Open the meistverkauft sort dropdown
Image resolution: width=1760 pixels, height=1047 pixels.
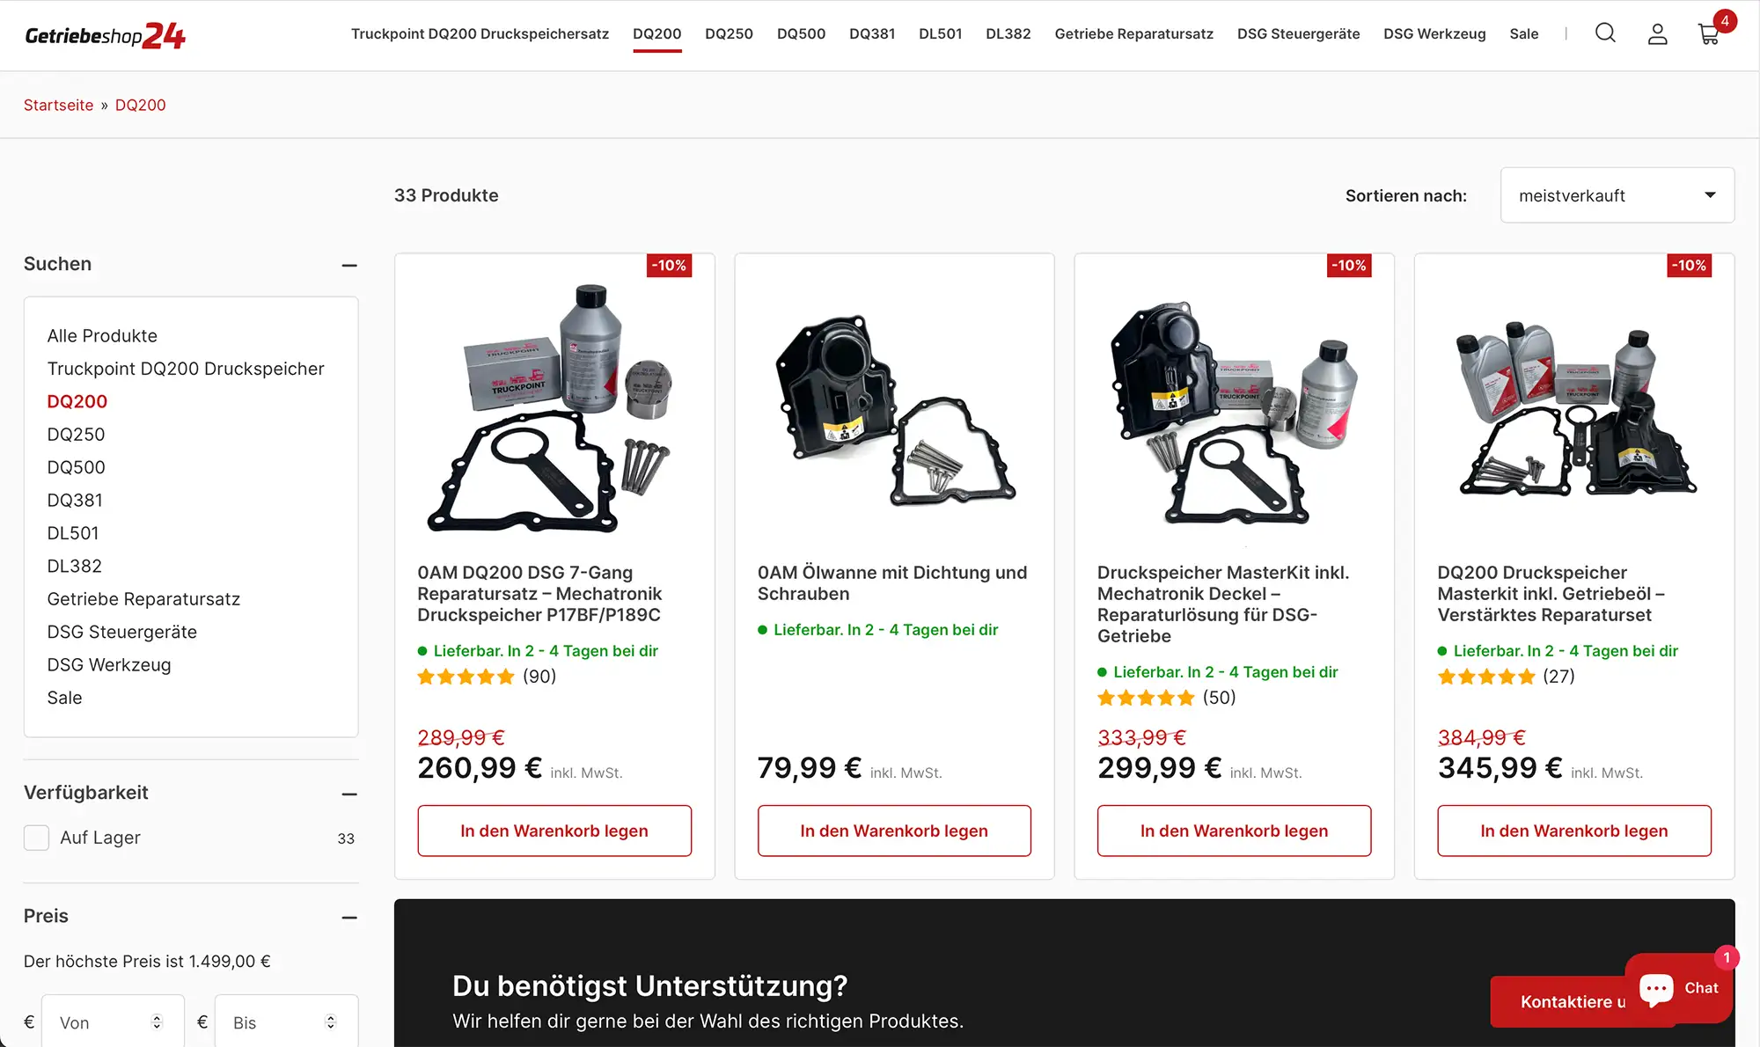pyautogui.click(x=1617, y=195)
